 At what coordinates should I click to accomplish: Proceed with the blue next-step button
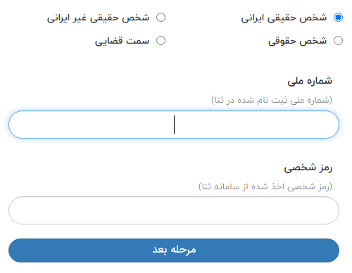tap(174, 250)
